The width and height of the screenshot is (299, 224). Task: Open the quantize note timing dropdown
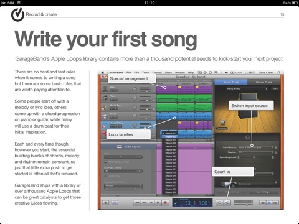123,185
